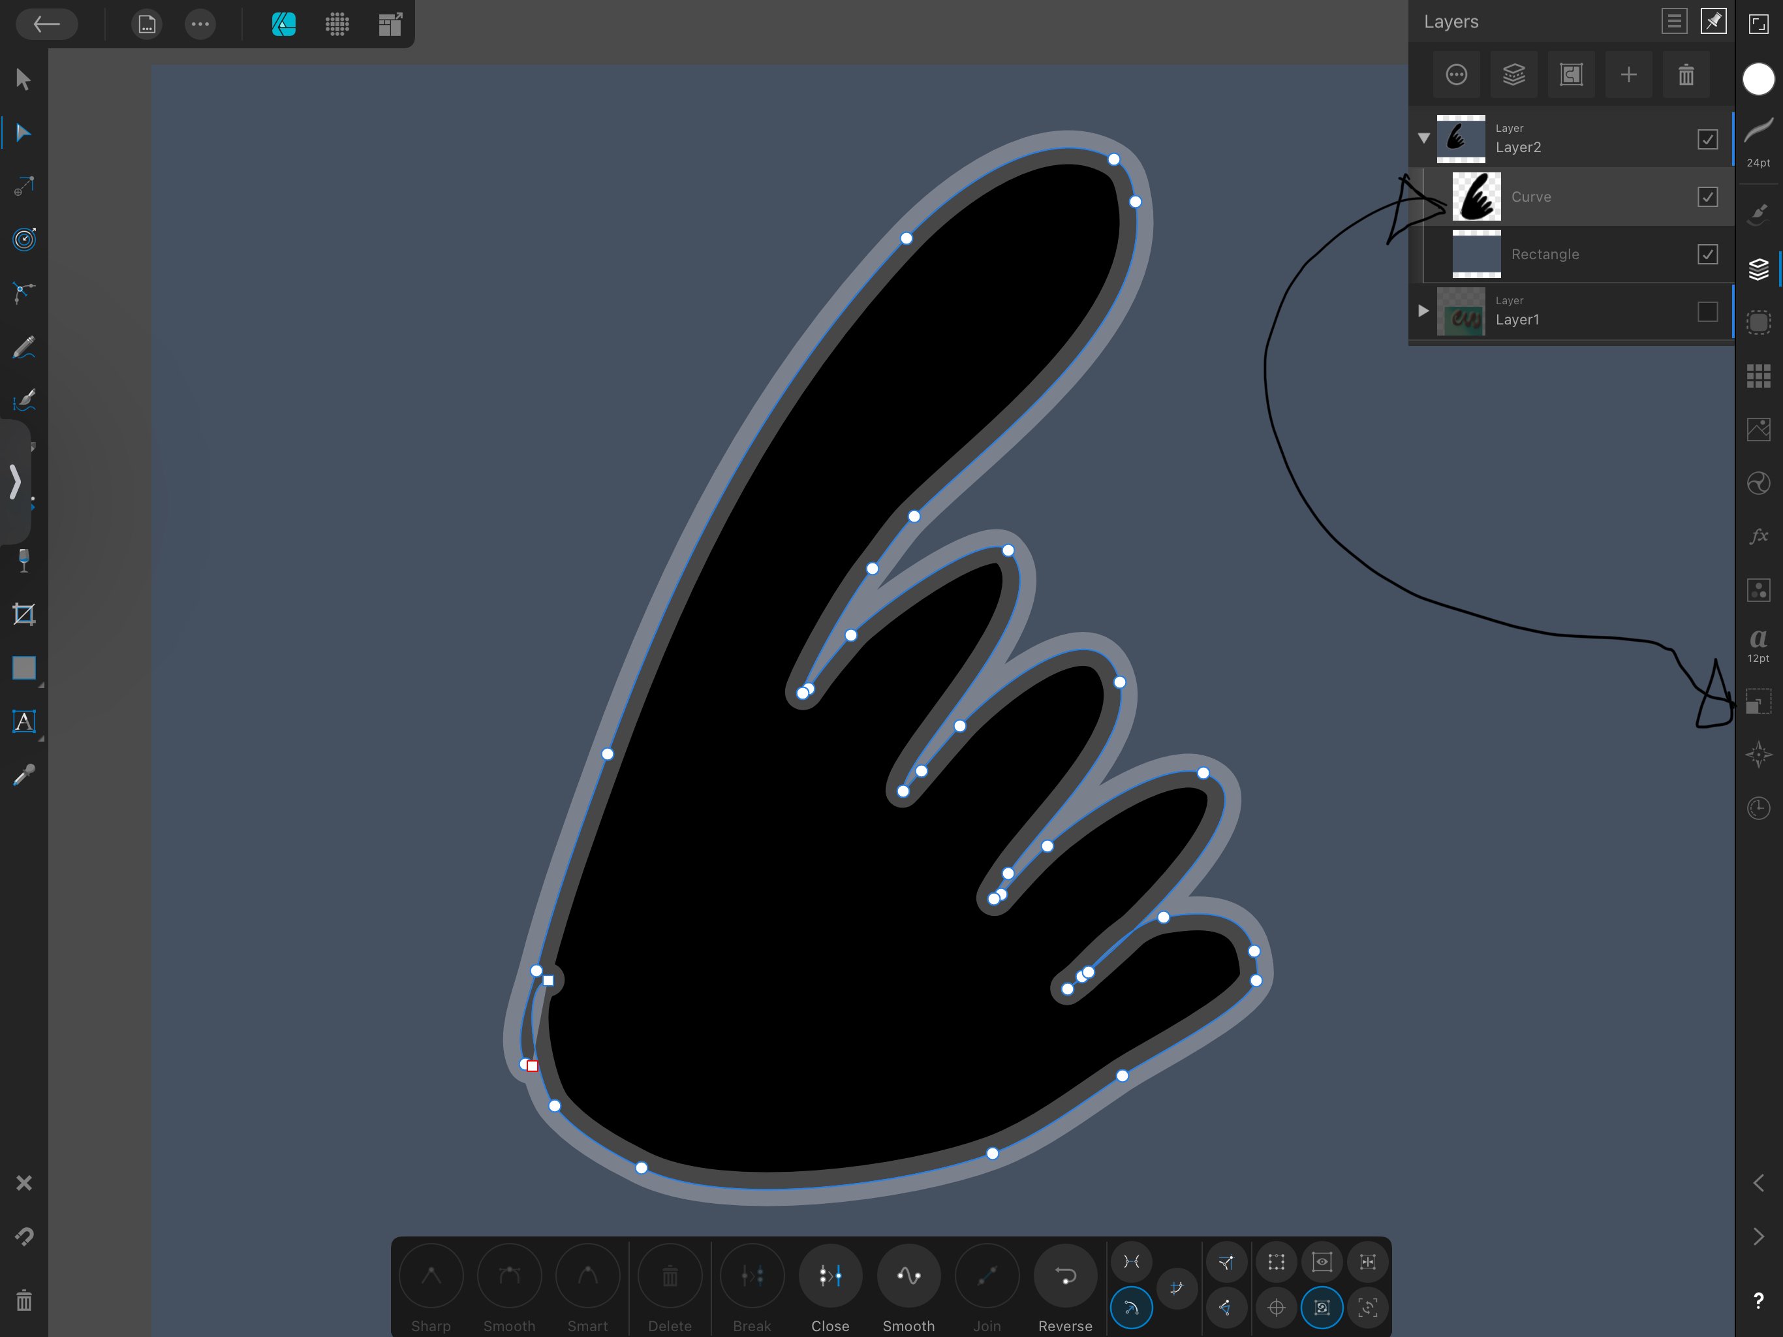Select the Corner tool

coord(23,292)
